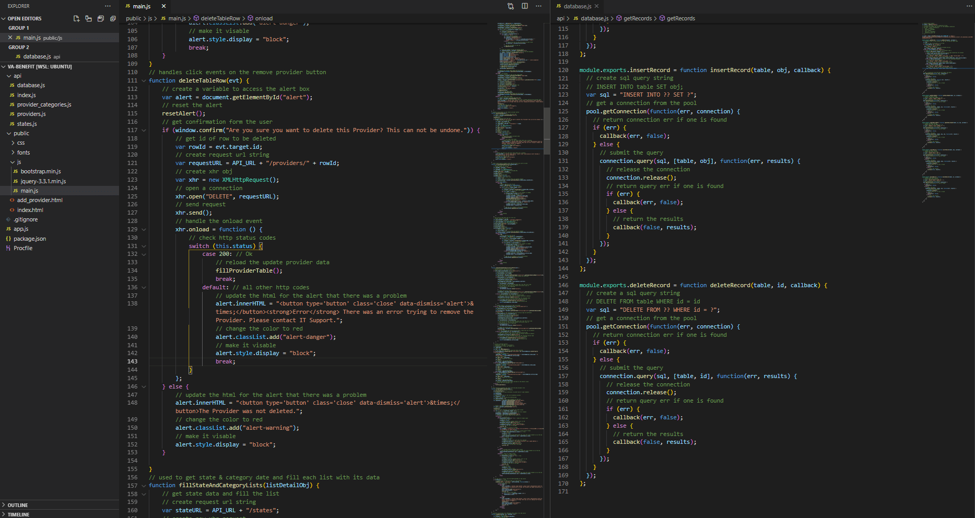This screenshot has width=975, height=518.
Task: Click JS icon beside app.js
Action: tap(8, 229)
